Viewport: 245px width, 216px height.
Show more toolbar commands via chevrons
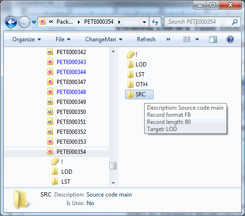tap(168, 39)
